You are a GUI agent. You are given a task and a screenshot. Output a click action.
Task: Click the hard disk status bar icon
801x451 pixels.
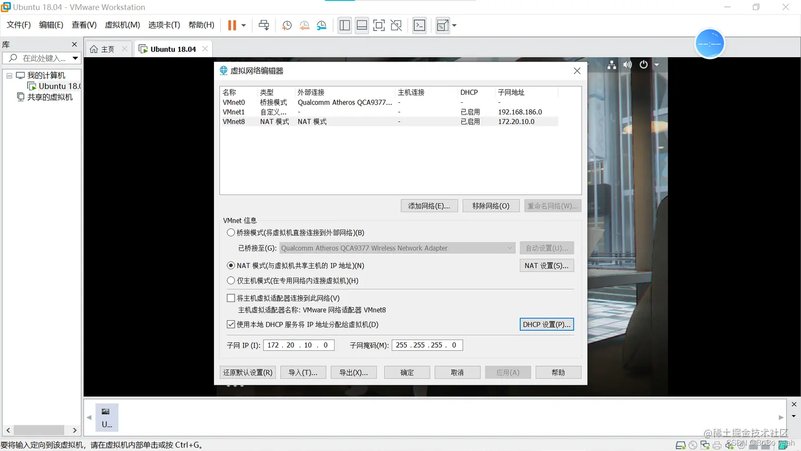click(x=681, y=445)
